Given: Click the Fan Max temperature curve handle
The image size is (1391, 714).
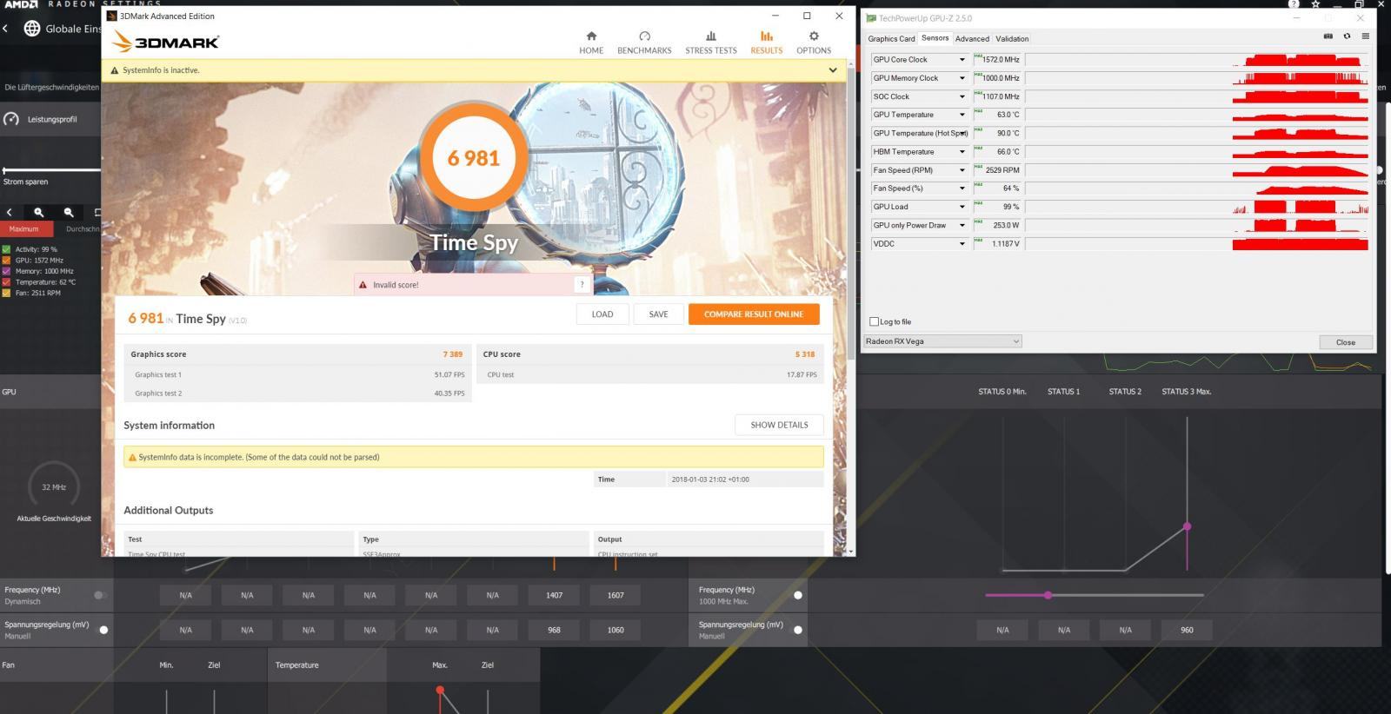Looking at the screenshot, I should 440,691.
